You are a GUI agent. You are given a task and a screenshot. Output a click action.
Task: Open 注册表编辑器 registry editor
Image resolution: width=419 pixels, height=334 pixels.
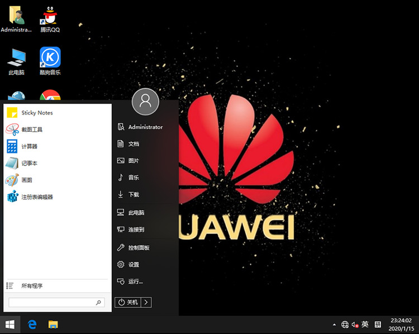58,197
